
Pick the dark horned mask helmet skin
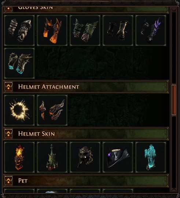(85, 157)
